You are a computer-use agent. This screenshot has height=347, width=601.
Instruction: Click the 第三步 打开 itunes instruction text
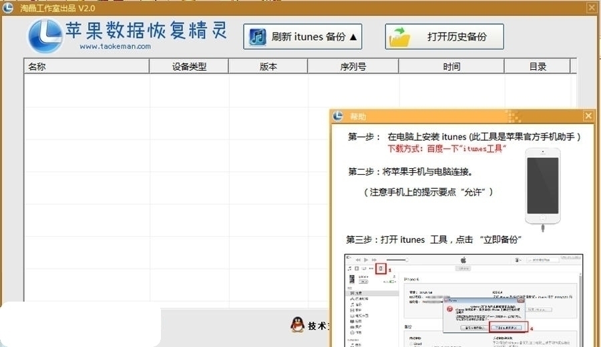(433, 240)
